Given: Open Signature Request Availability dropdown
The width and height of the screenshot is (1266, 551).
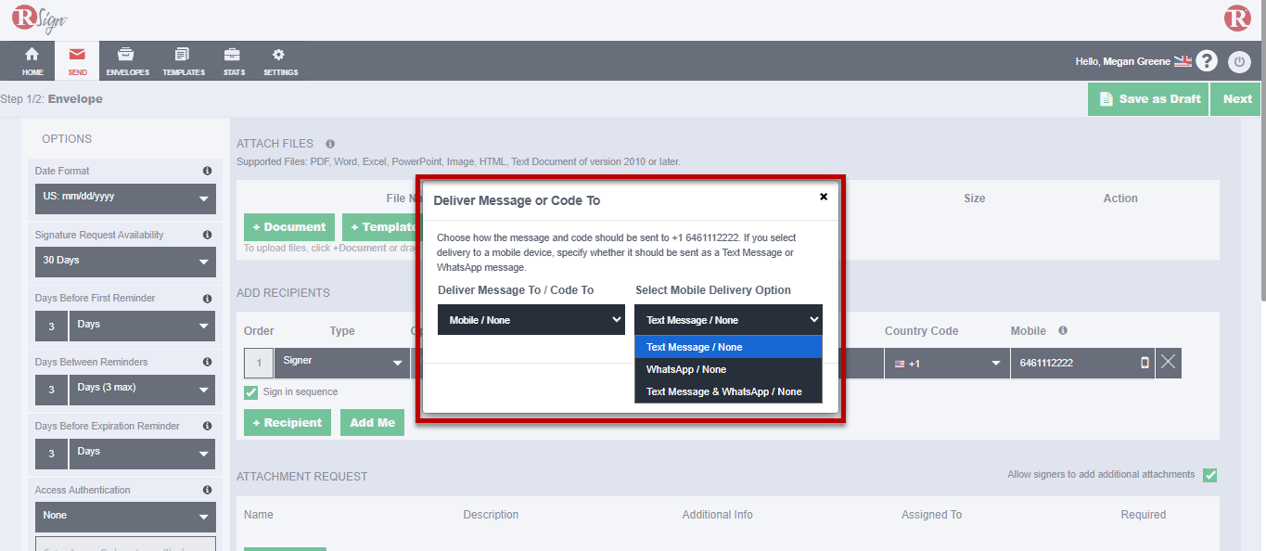Looking at the screenshot, I should coord(125,261).
